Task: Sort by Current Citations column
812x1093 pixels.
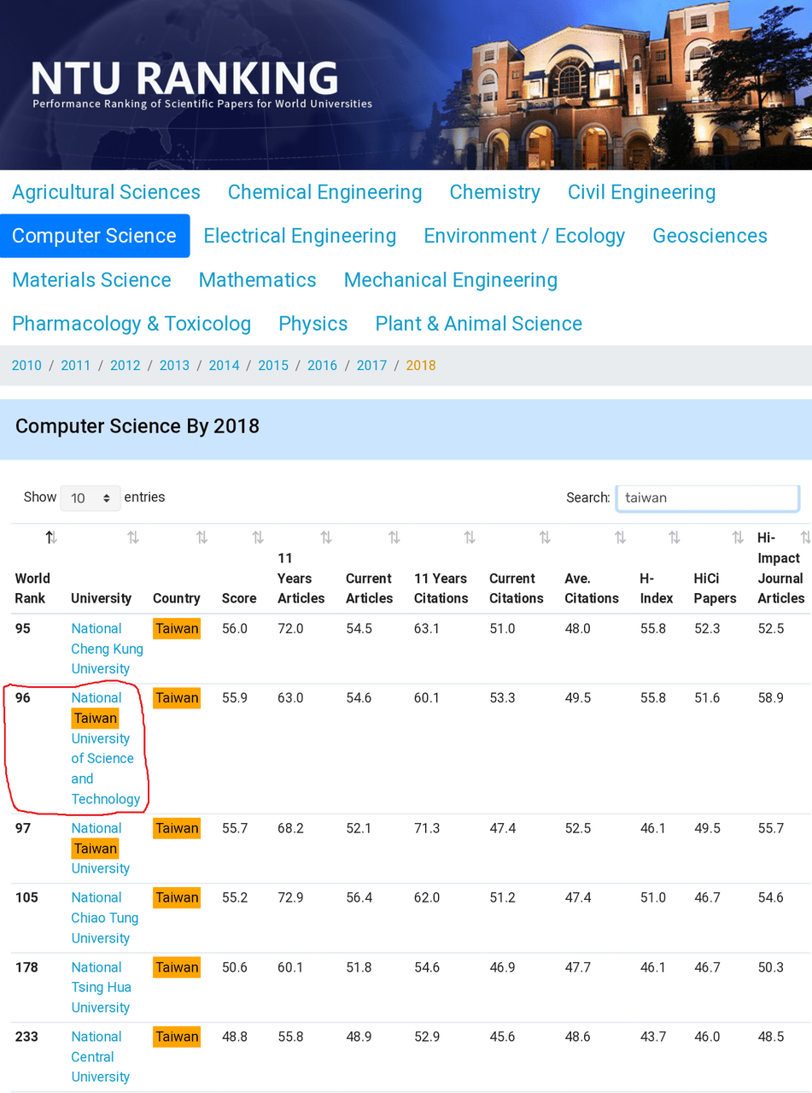Action: tap(544, 538)
